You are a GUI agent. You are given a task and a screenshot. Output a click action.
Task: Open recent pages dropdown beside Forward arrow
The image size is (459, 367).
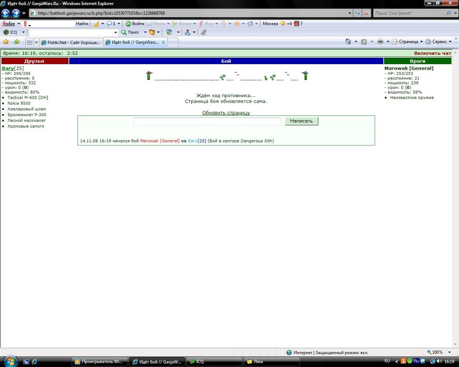pyautogui.click(x=24, y=13)
